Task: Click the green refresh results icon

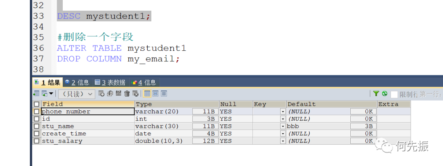Action: click(384, 94)
